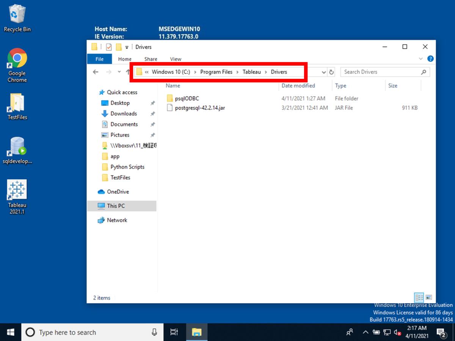This screenshot has height=341, width=455.
Task: Launch Google Chrome from the desktop
Action: tap(17, 66)
